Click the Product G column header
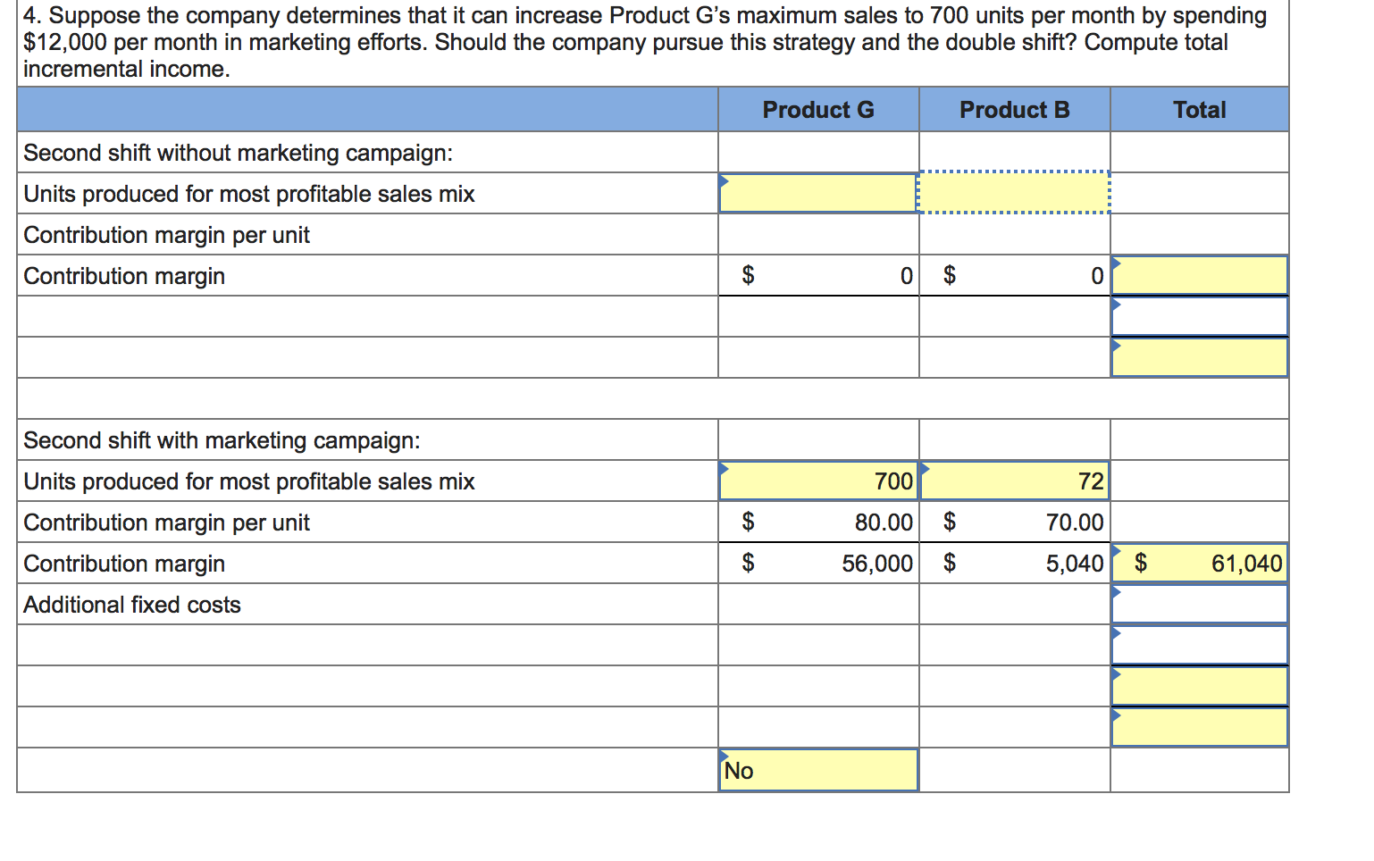 tap(818, 110)
